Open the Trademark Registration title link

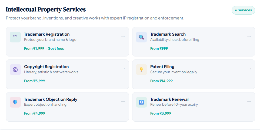coord(47,34)
